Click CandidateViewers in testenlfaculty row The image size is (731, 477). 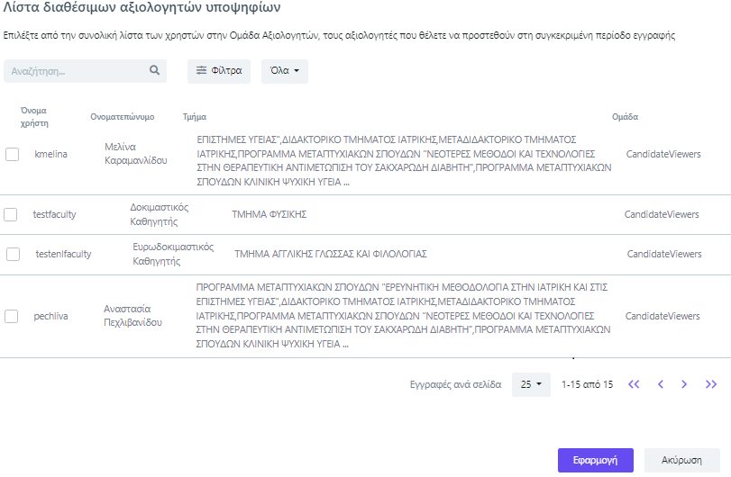664,254
